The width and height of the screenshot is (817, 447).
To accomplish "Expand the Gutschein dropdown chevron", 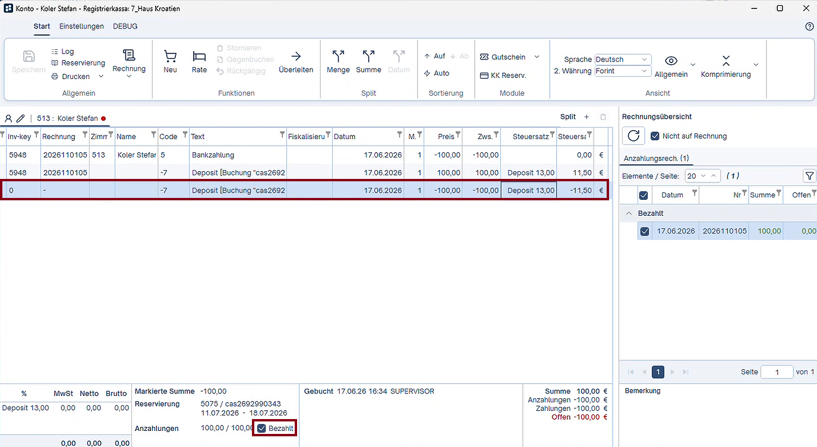I will tap(537, 57).
